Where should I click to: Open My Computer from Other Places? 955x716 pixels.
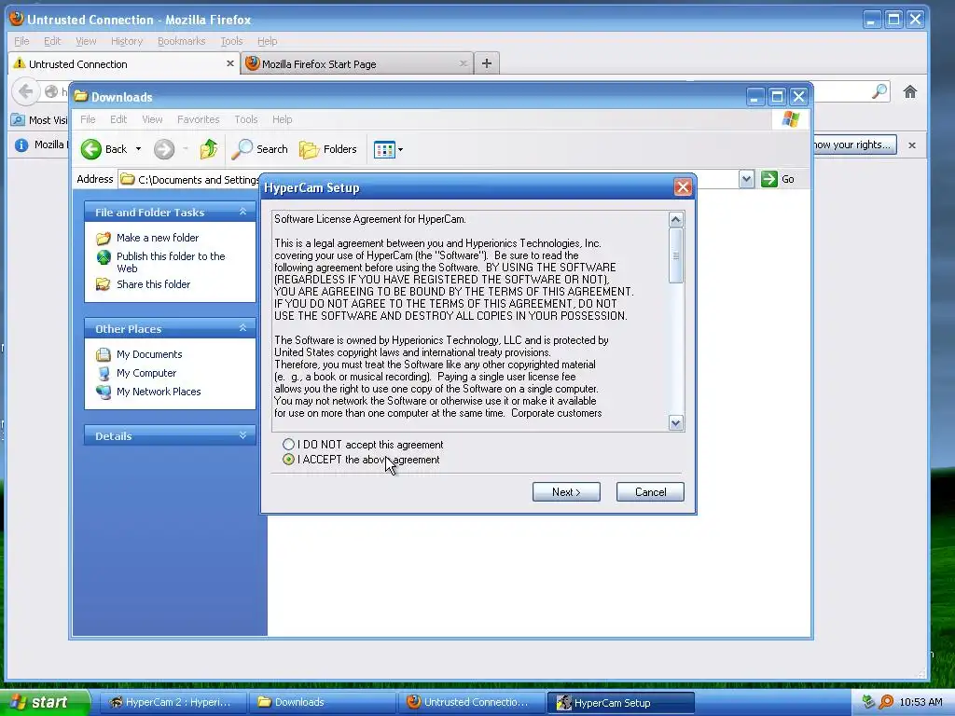(x=146, y=373)
